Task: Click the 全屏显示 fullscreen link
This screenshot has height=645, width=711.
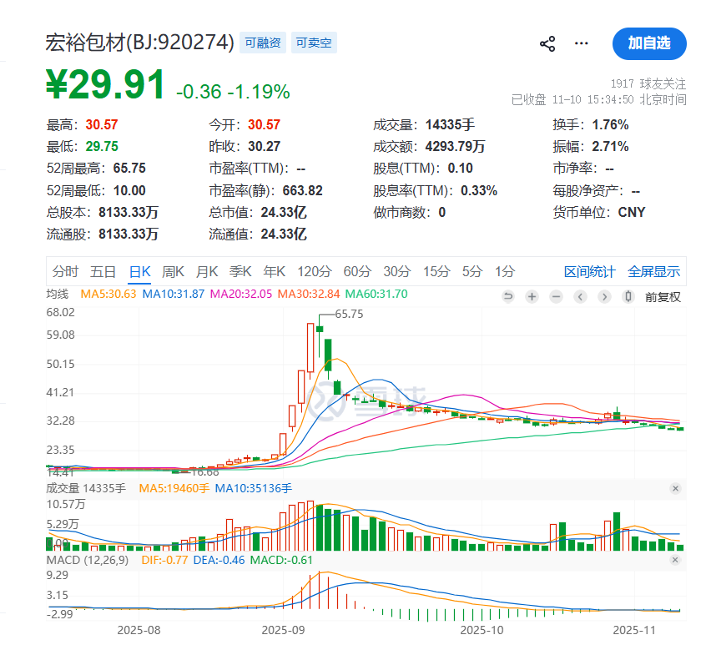Action: point(654,271)
